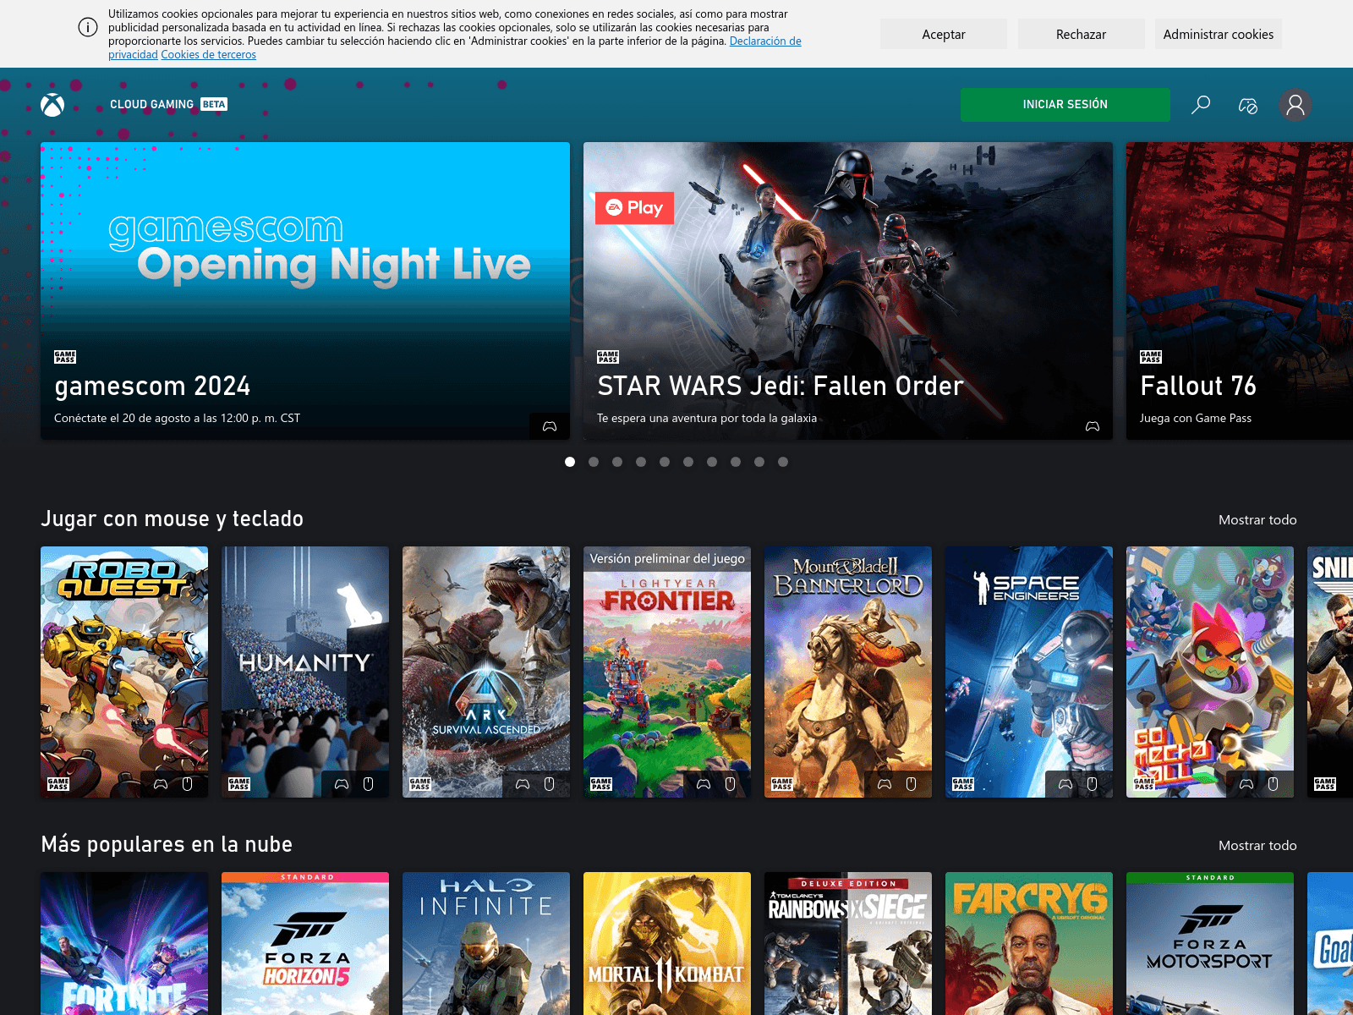
Task: Open the Mortal Kombat 11 game card
Action: point(667,943)
